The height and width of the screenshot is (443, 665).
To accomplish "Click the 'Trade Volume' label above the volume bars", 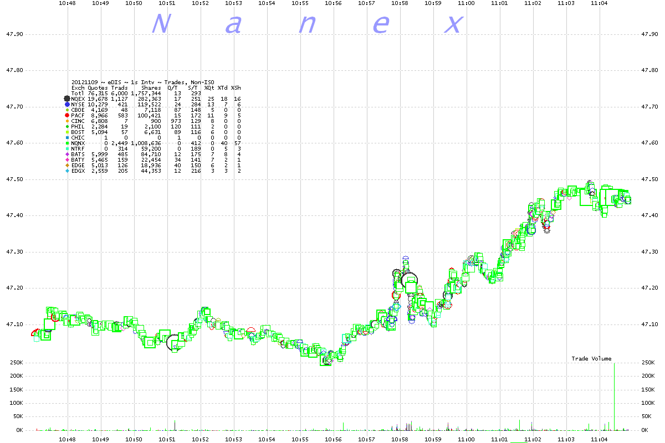I will (x=592, y=359).
